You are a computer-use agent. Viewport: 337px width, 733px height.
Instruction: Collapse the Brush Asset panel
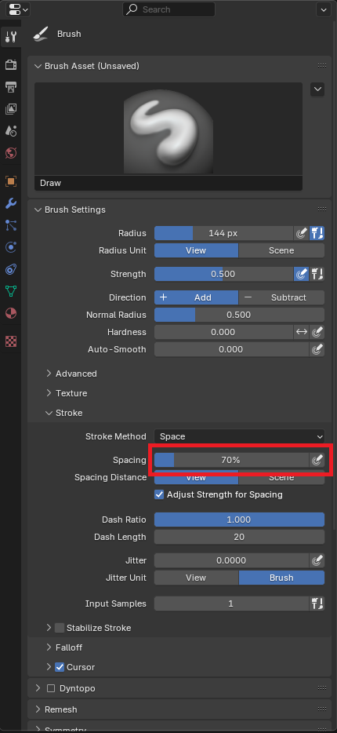(38, 67)
